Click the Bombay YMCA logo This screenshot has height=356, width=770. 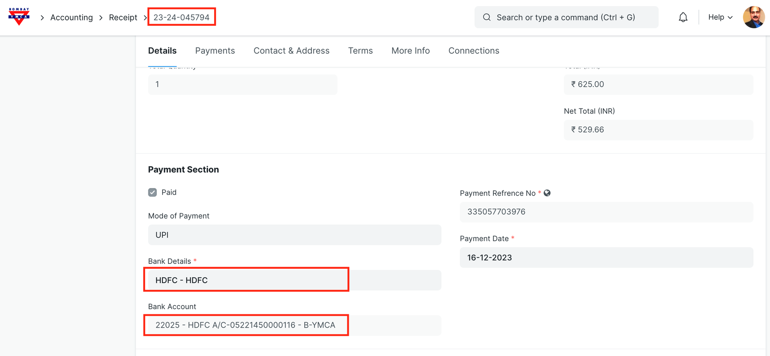coord(19,17)
